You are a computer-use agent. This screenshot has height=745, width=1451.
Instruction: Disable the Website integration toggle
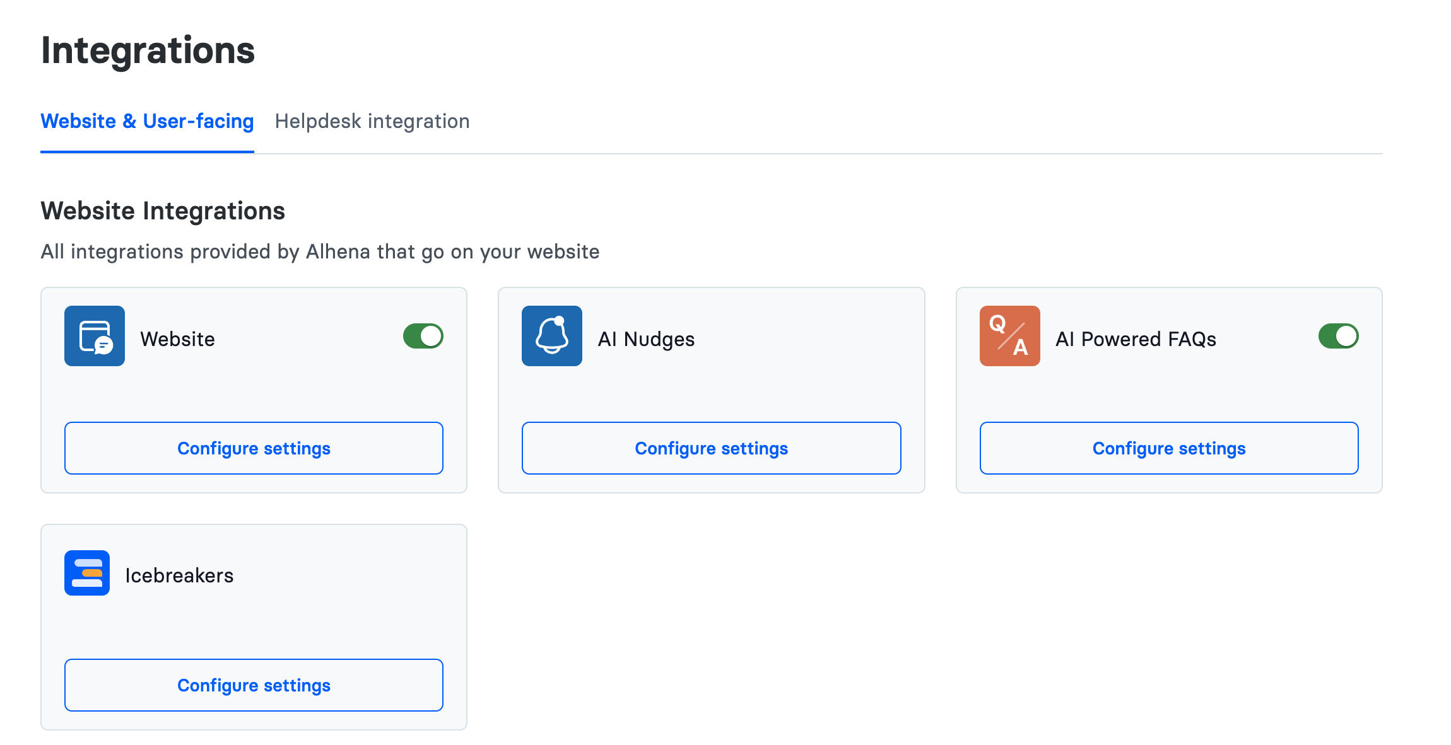(x=423, y=336)
